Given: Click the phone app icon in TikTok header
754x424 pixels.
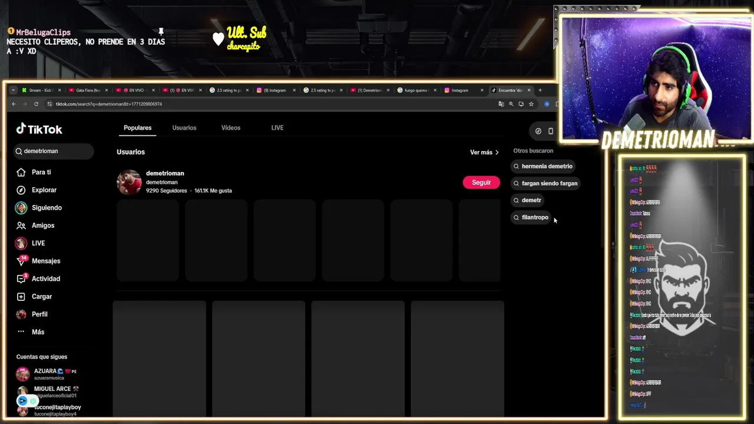Looking at the screenshot, I should point(551,131).
